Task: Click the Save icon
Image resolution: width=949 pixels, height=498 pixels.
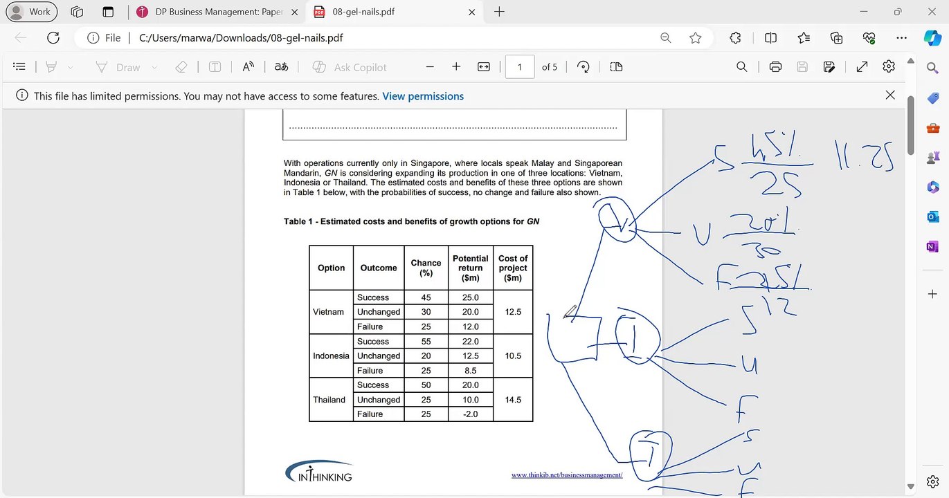Action: [x=802, y=67]
